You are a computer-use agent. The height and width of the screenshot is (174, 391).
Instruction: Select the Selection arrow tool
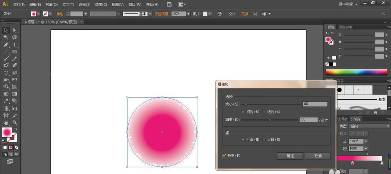(x=6, y=30)
